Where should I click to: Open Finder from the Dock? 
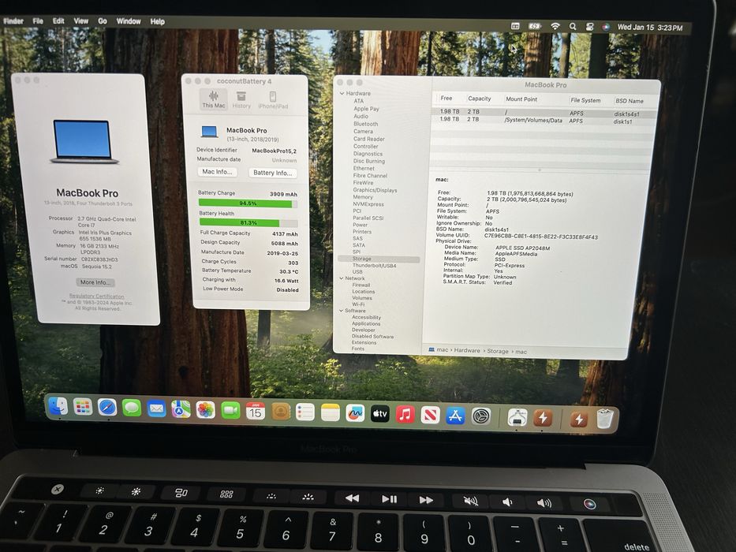coord(58,406)
